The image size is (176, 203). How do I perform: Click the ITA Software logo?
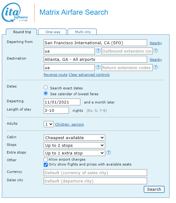click(15, 12)
